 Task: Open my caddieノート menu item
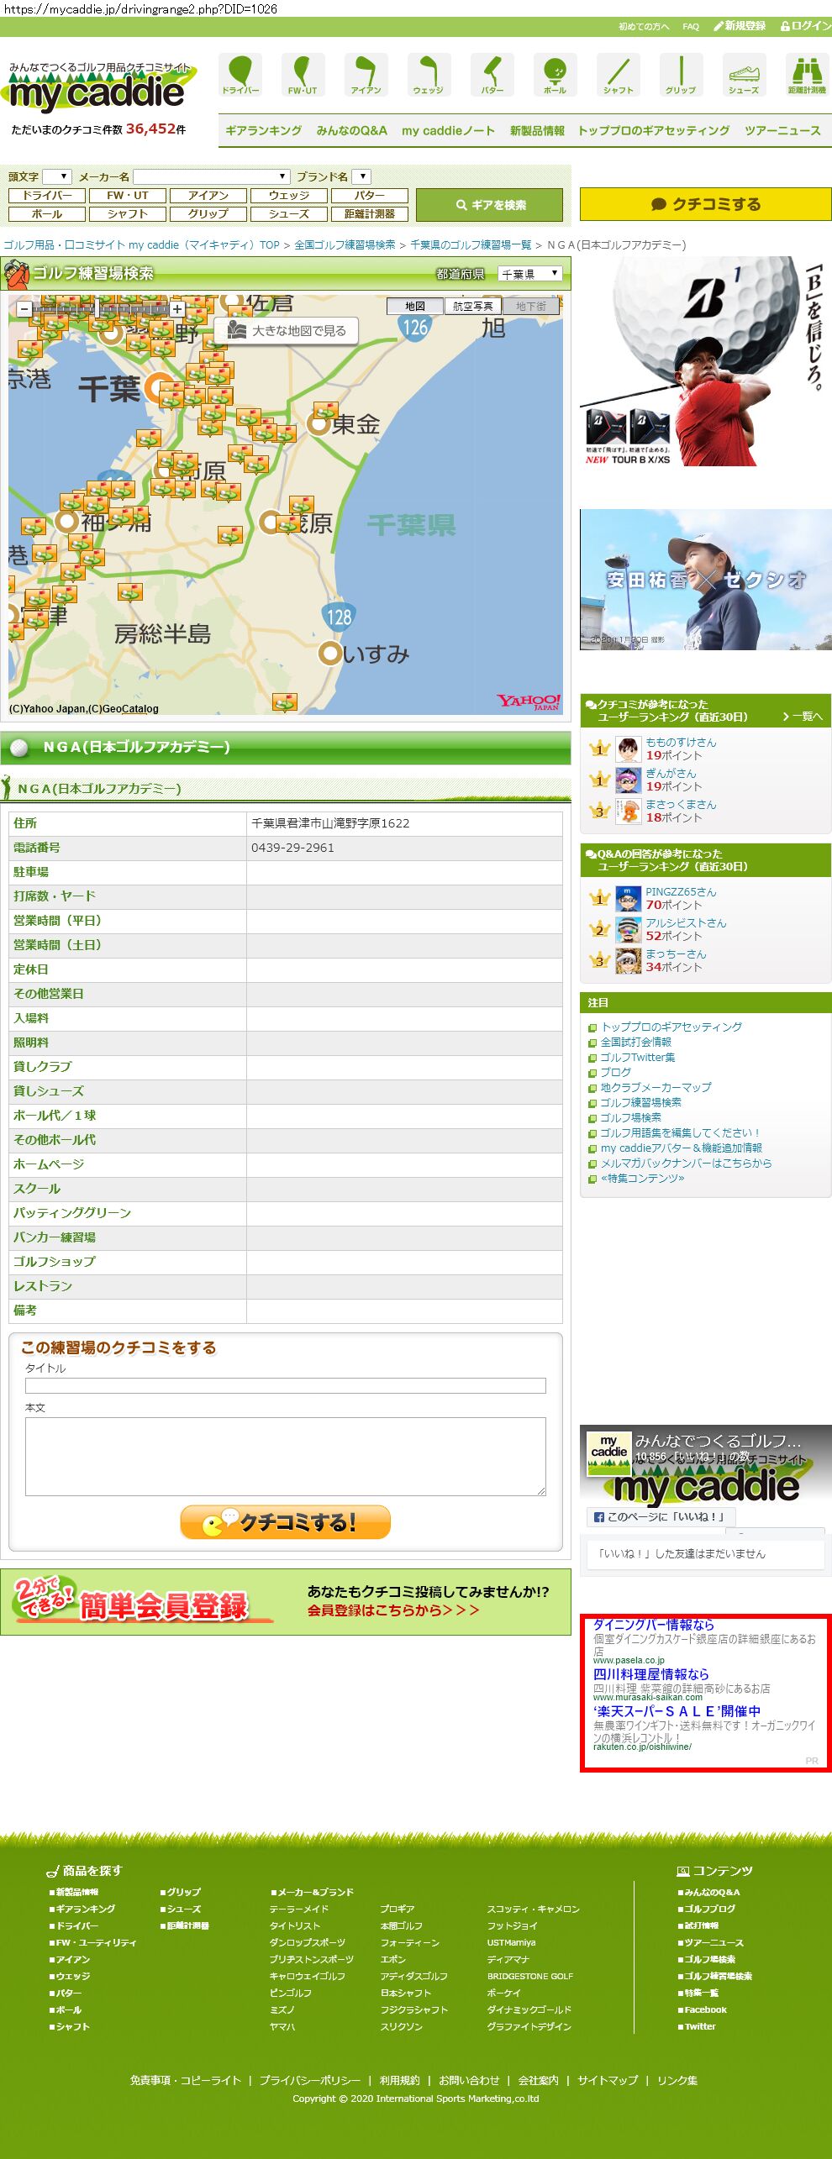pos(448,131)
